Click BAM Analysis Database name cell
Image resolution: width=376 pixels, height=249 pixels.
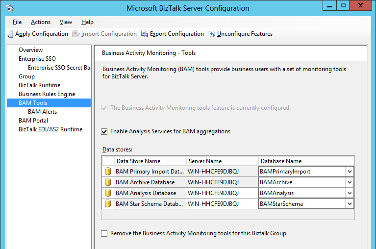click(x=150, y=193)
